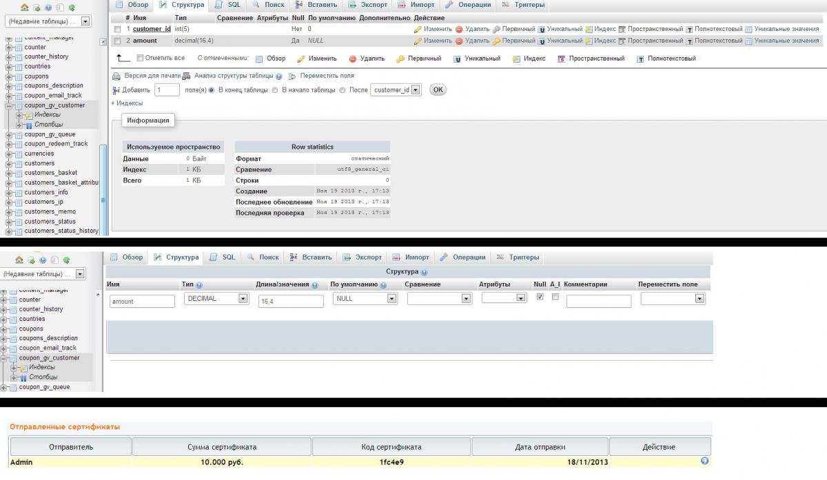Open the После customer_id dropdown
The width and height of the screenshot is (827, 480).
click(396, 90)
